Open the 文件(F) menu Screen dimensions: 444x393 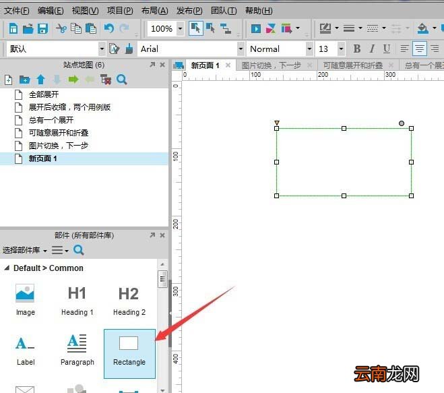(x=16, y=11)
